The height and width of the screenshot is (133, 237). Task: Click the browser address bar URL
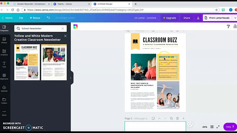click(86, 10)
